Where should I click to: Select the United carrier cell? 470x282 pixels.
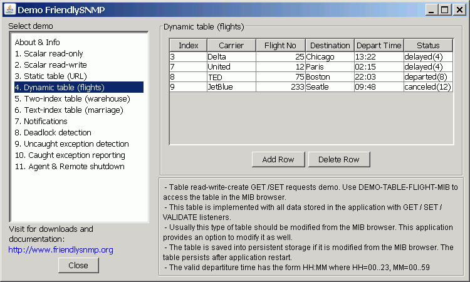tap(231, 66)
